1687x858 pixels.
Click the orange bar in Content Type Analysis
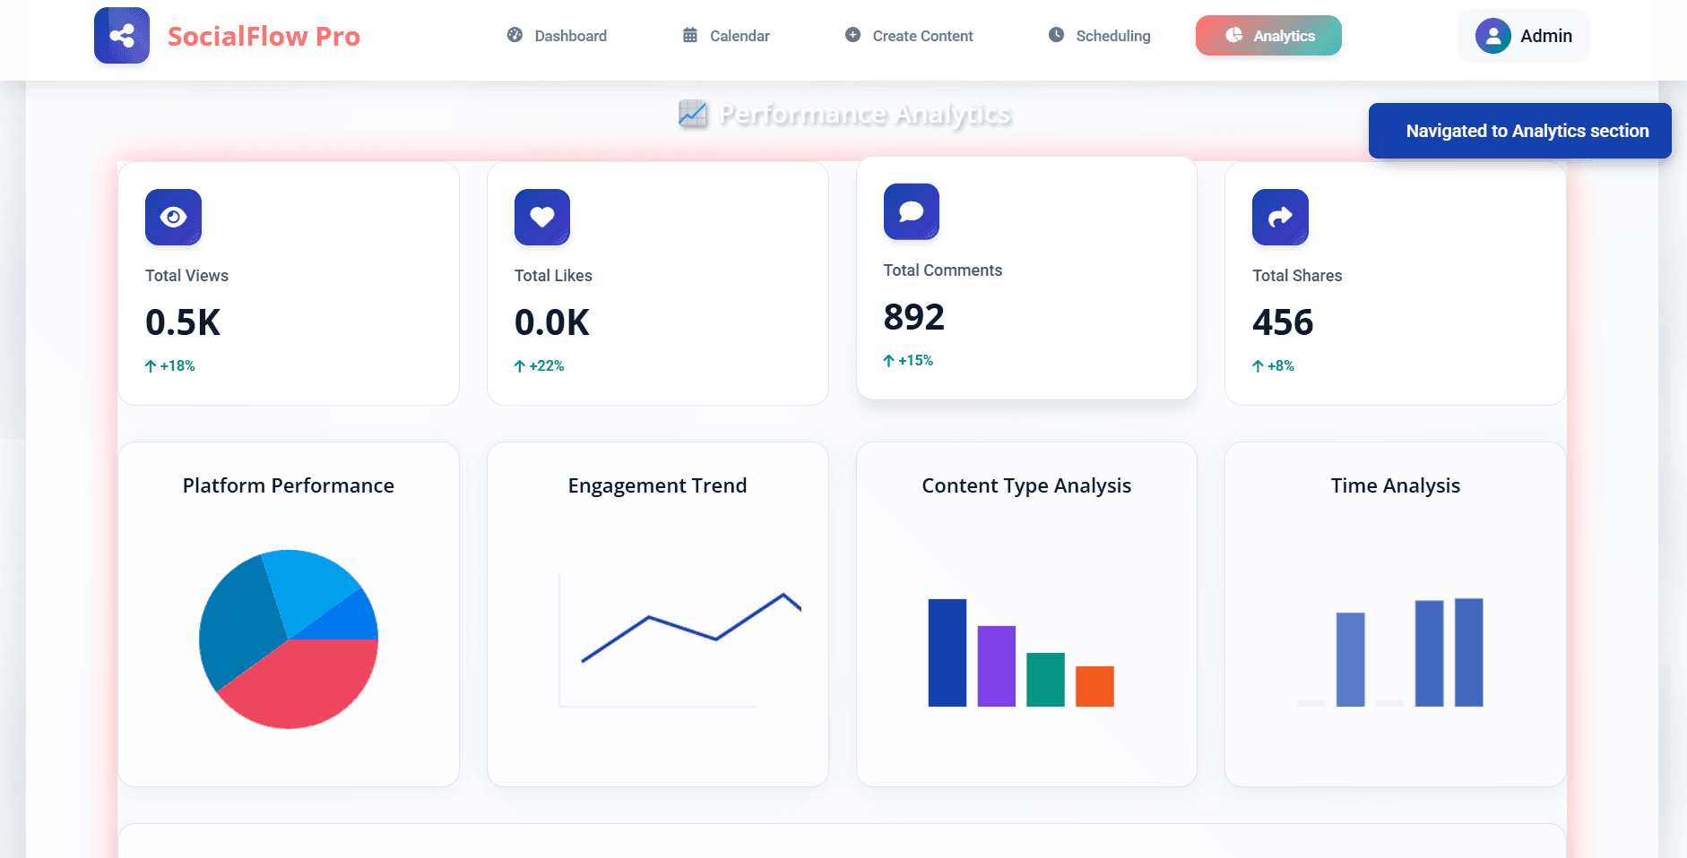[1094, 686]
